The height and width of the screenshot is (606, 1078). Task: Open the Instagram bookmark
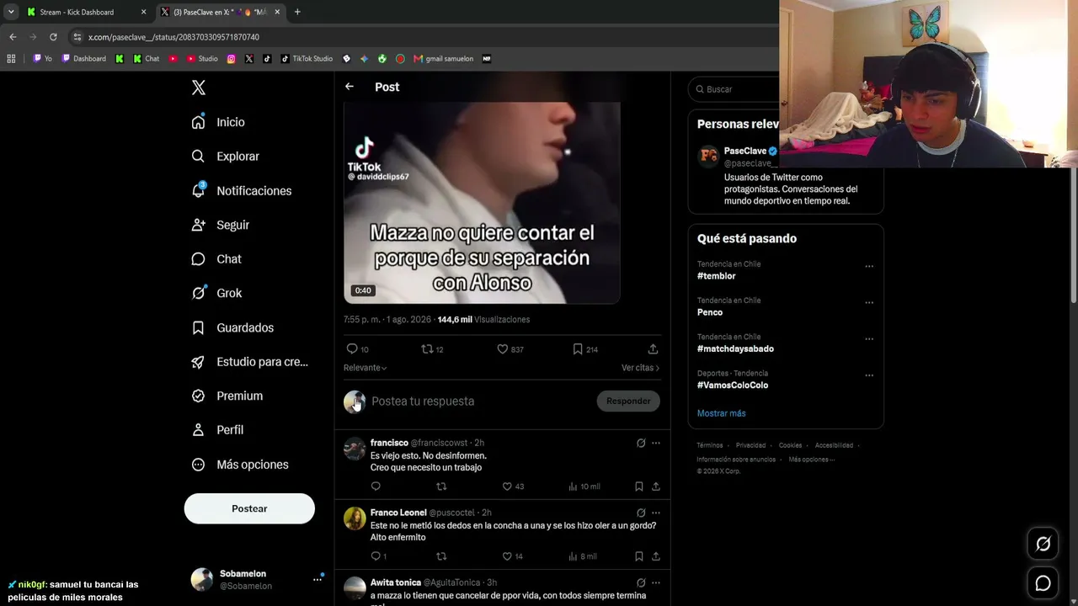[232, 59]
